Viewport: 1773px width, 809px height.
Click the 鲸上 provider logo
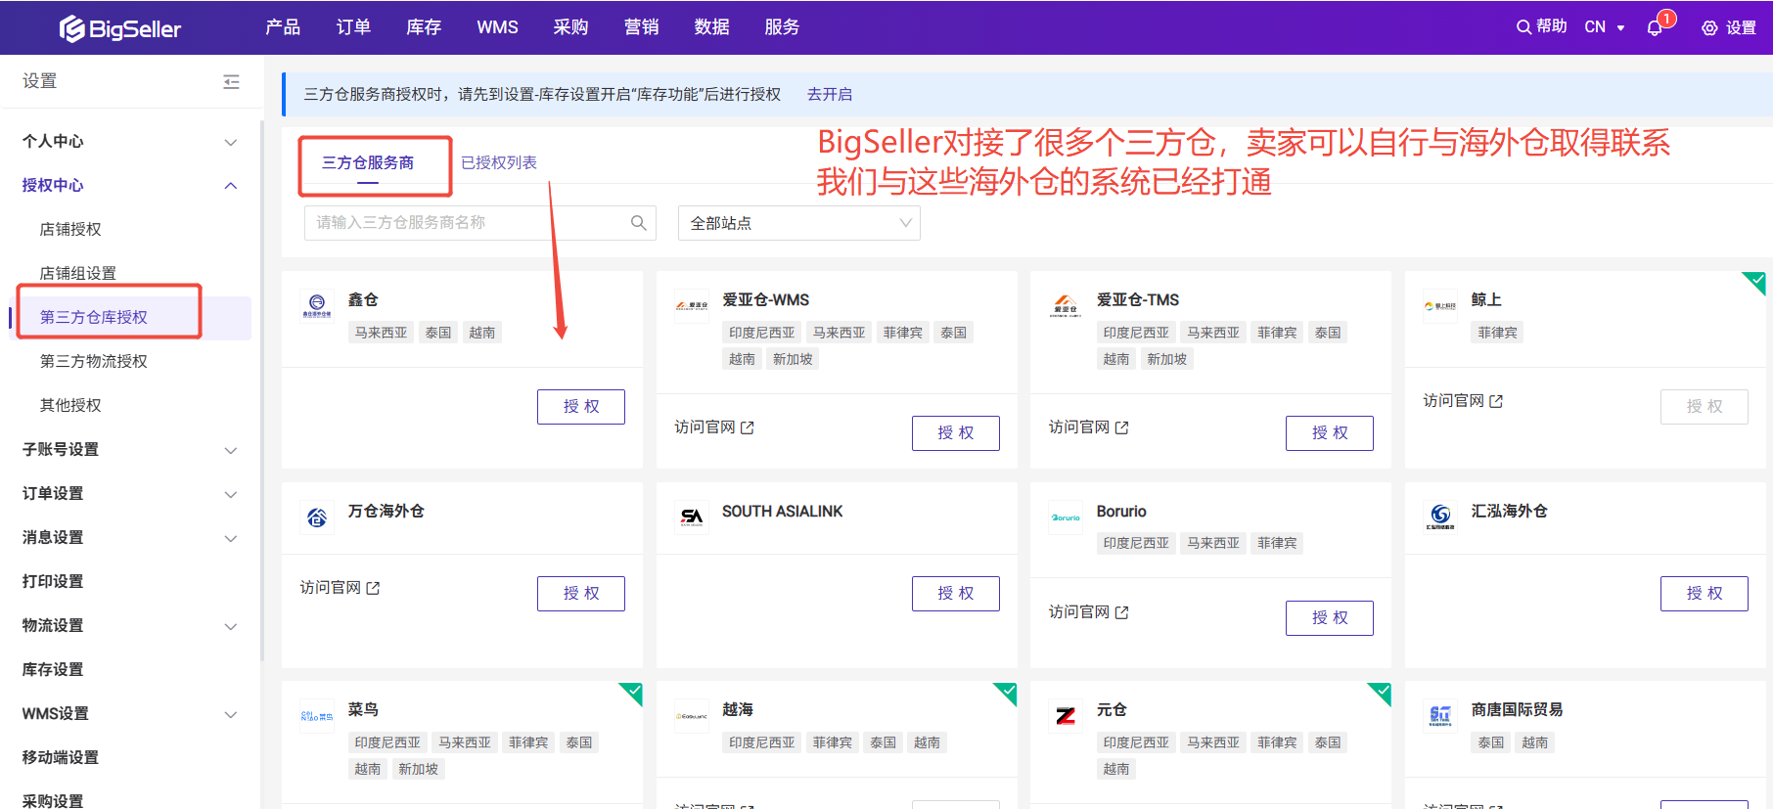coord(1440,305)
